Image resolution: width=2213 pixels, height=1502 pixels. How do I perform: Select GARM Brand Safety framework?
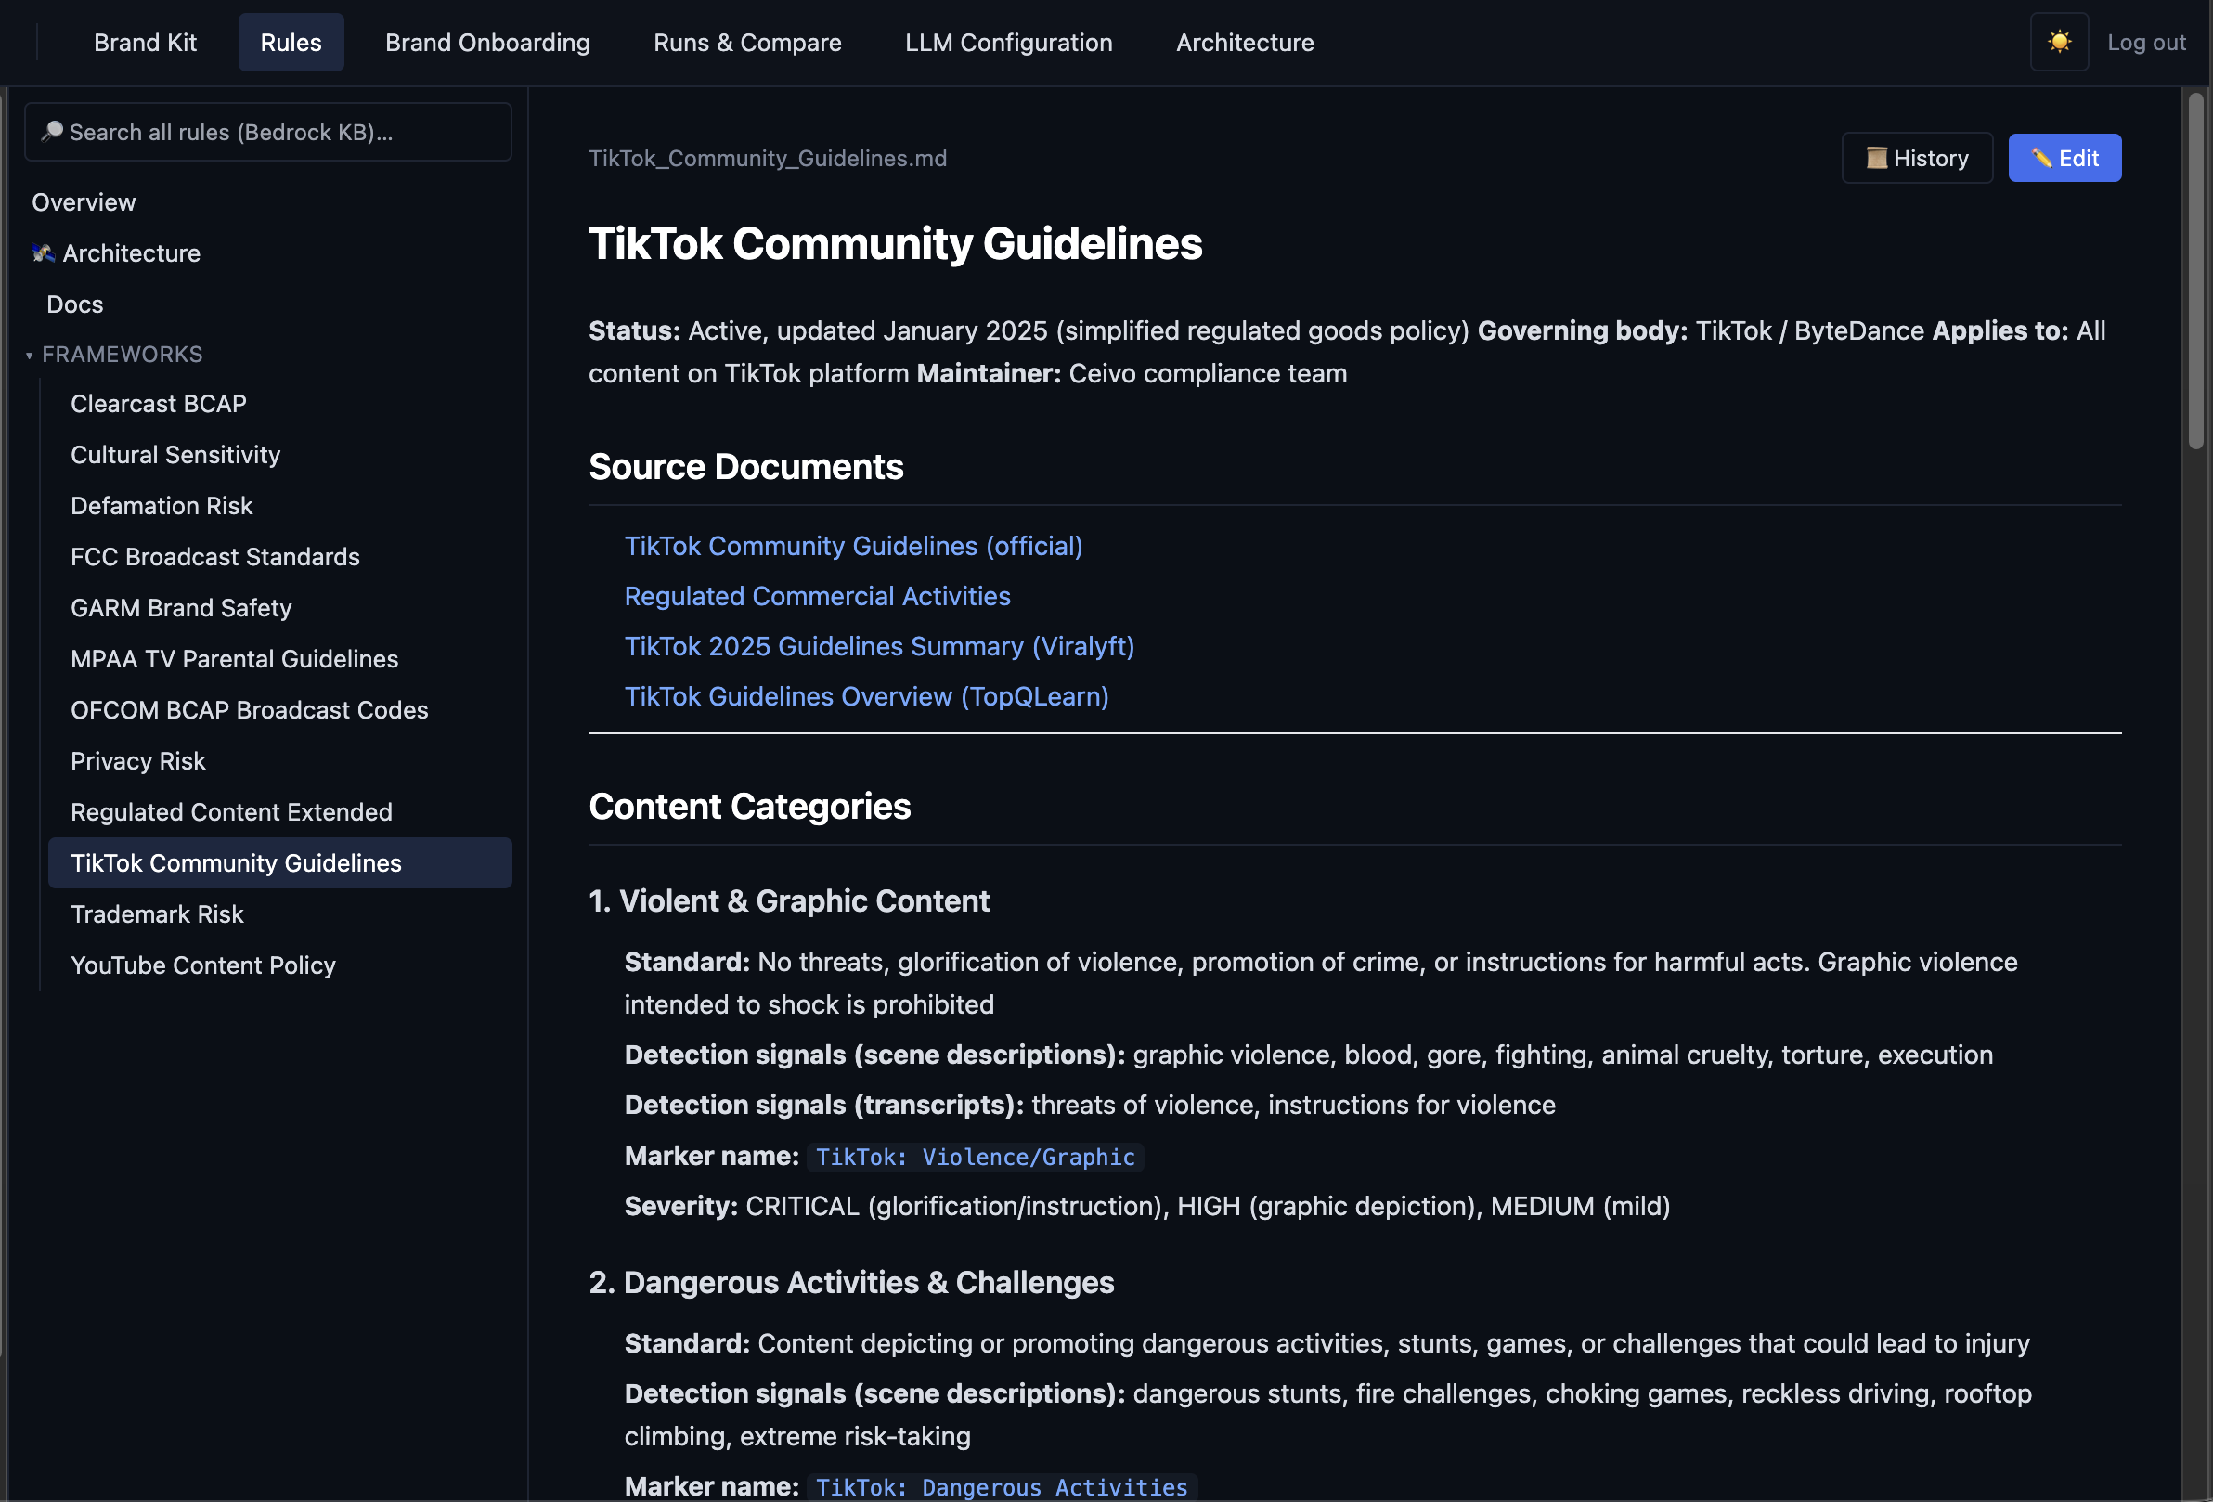[x=280, y=608]
